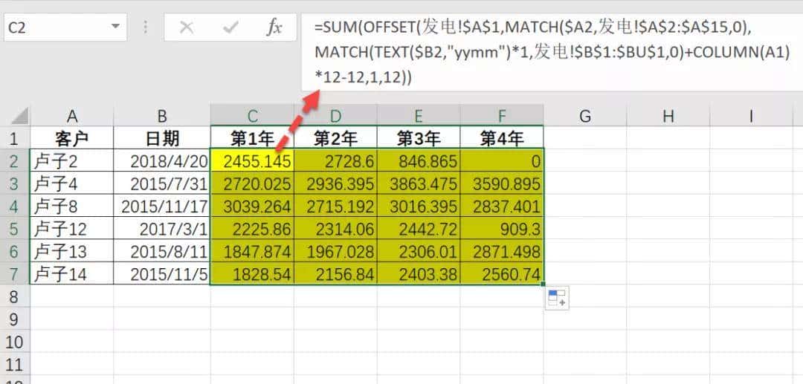This screenshot has width=803, height=384.
Task: Select cell with value 909.3
Action: [x=502, y=229]
